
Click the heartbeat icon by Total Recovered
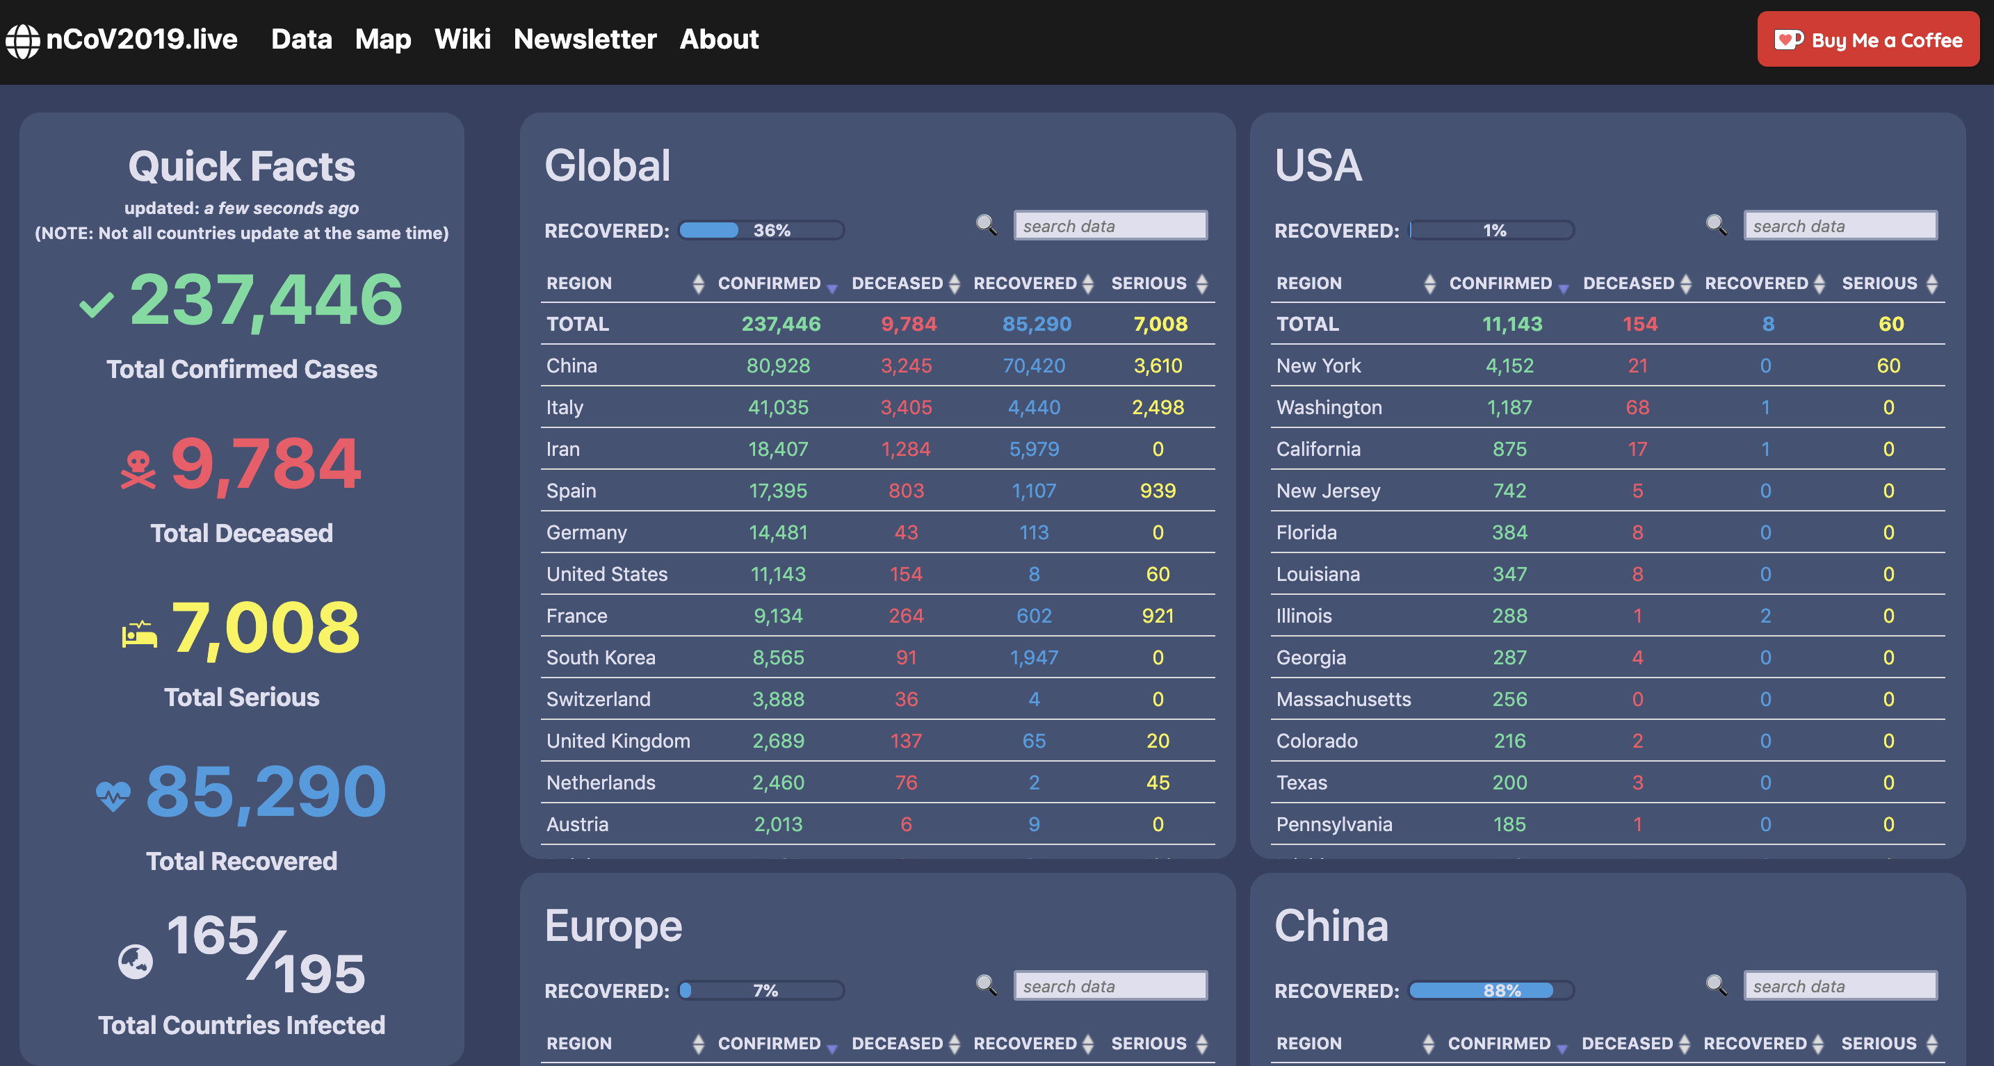tap(113, 795)
